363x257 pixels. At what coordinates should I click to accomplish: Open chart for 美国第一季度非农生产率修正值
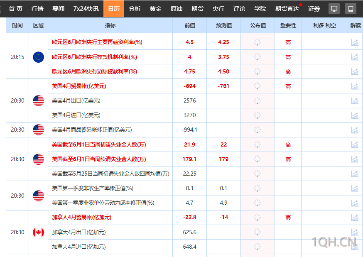click(x=355, y=188)
